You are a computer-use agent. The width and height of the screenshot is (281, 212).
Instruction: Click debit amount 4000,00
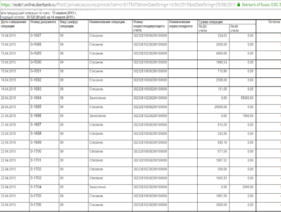(222, 53)
